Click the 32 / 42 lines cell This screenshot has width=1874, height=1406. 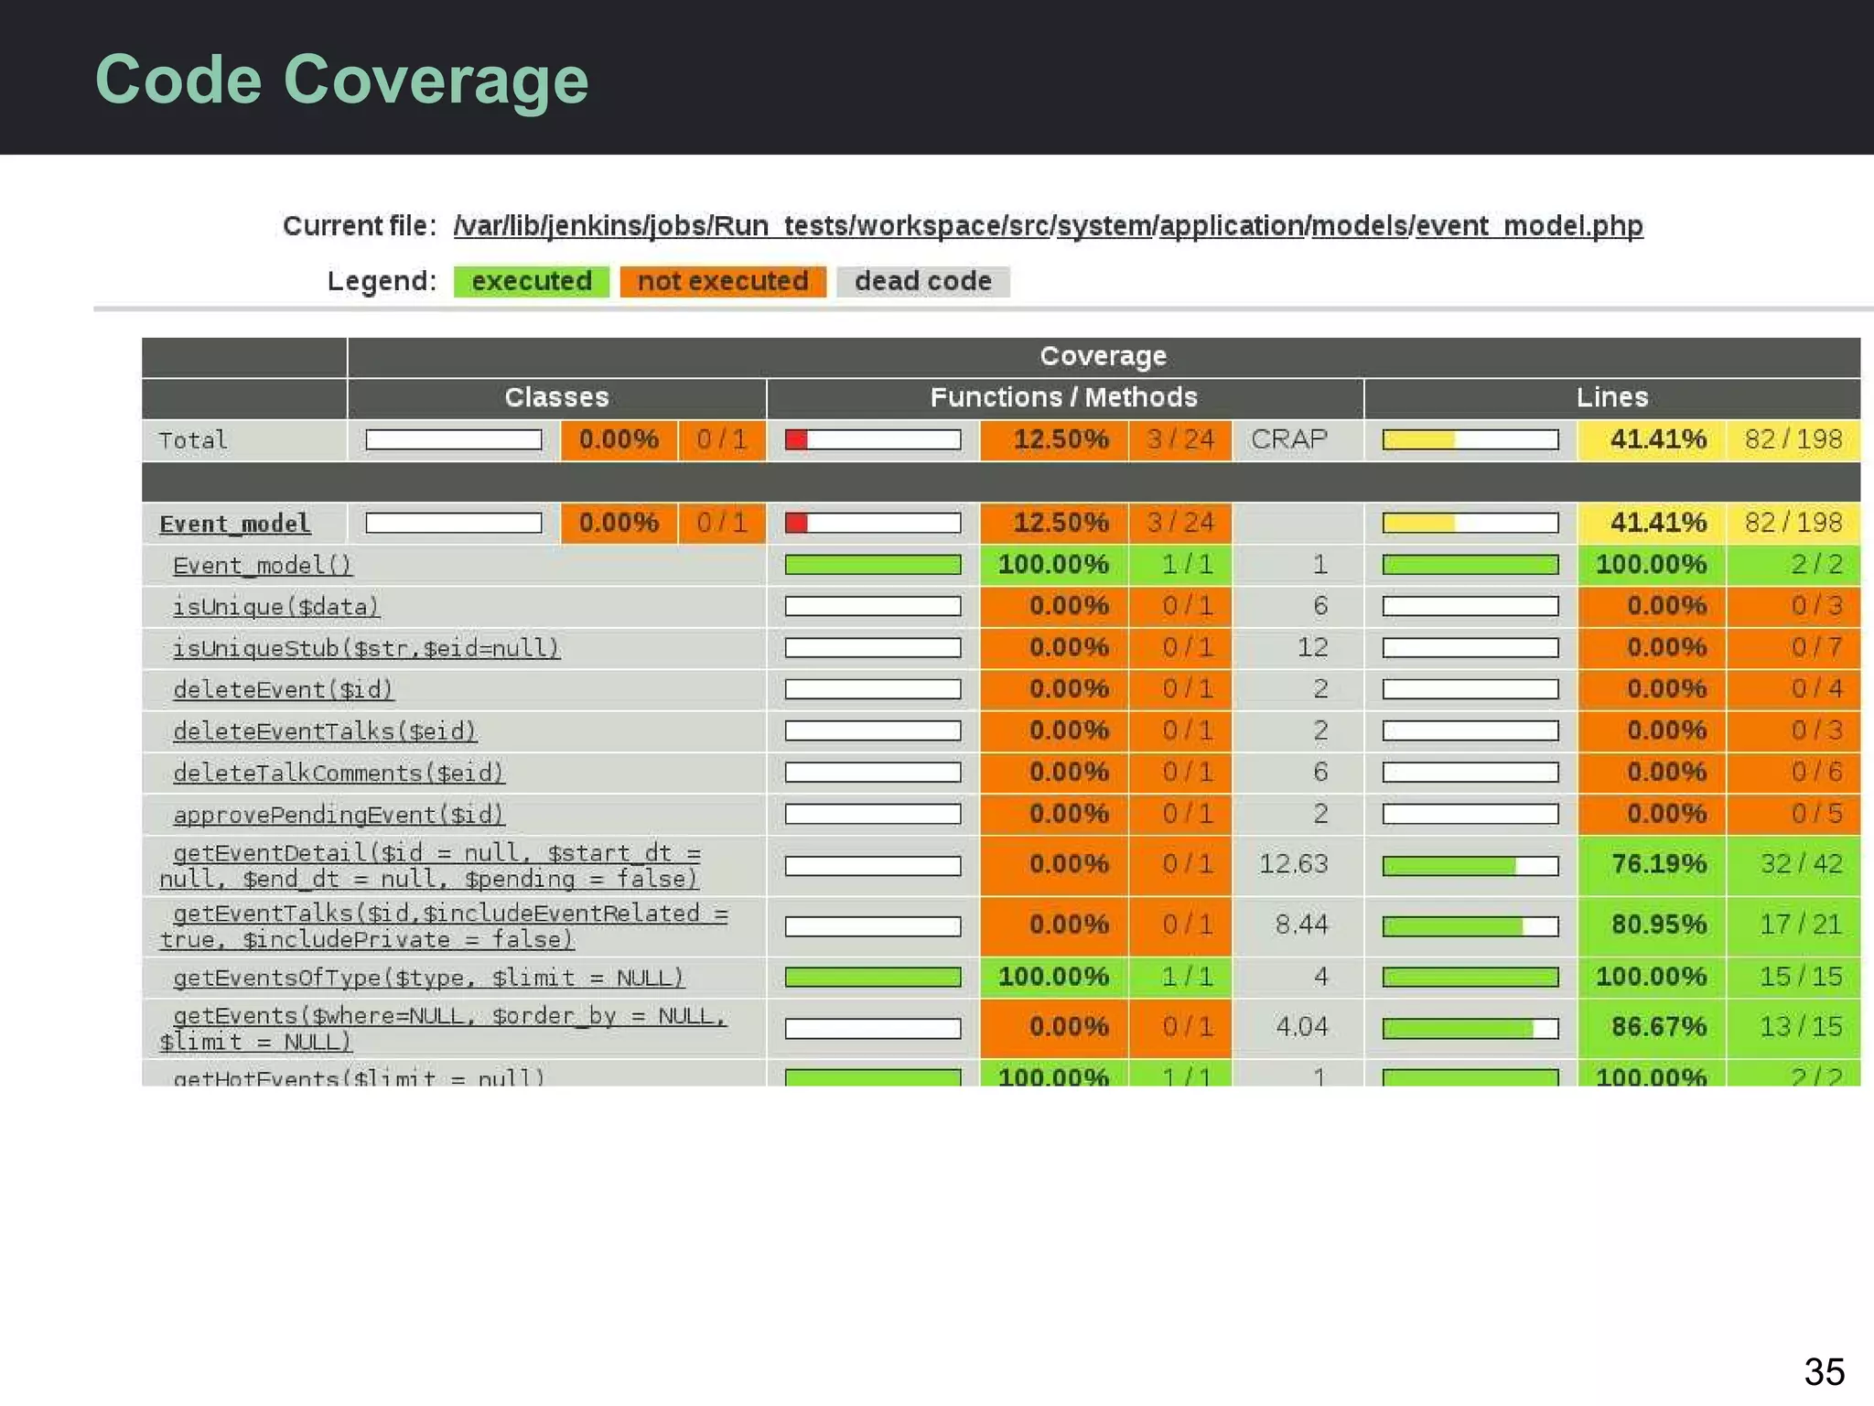1793,864
